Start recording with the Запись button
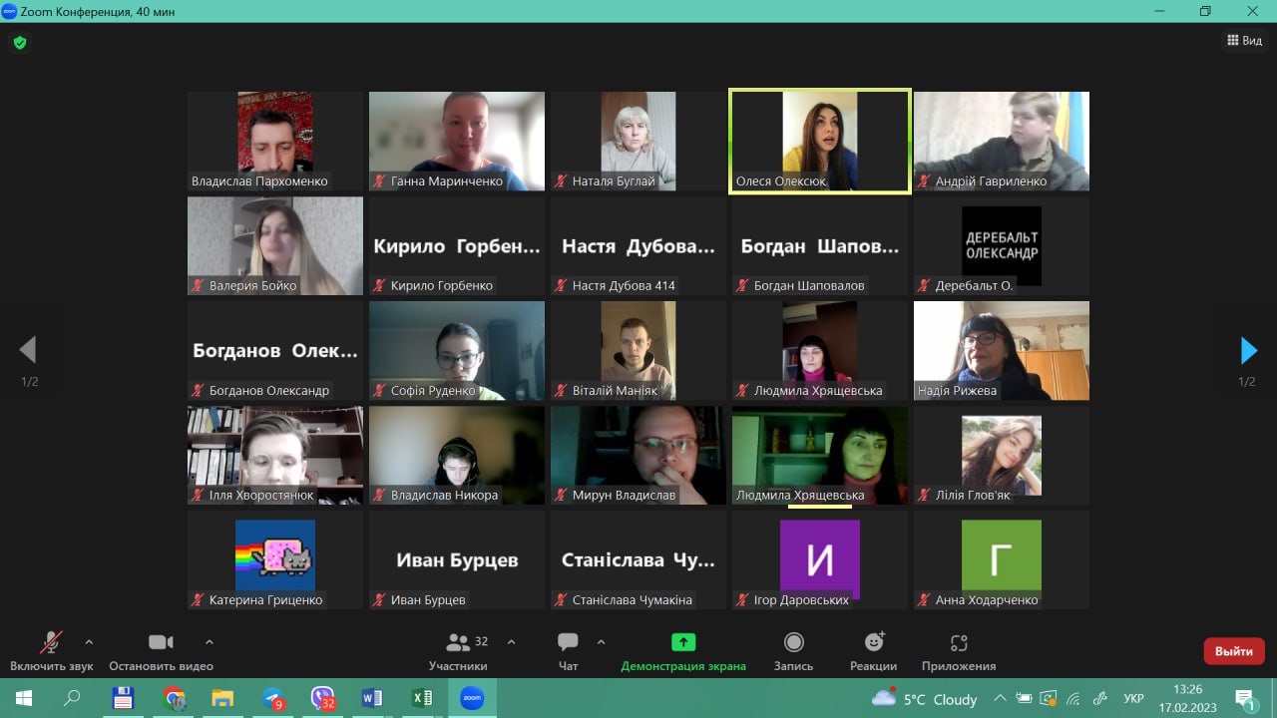This screenshot has height=718, width=1277. click(x=793, y=643)
